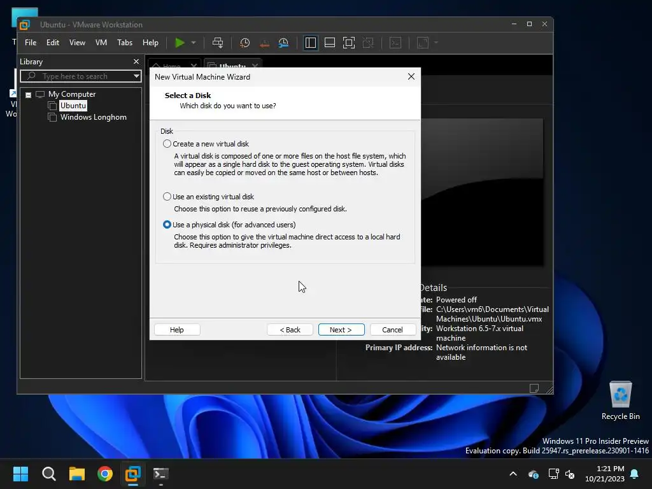Click the 'Powered off' state value

(456, 300)
